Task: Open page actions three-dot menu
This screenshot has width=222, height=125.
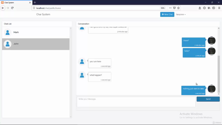Action: coord(170,8)
